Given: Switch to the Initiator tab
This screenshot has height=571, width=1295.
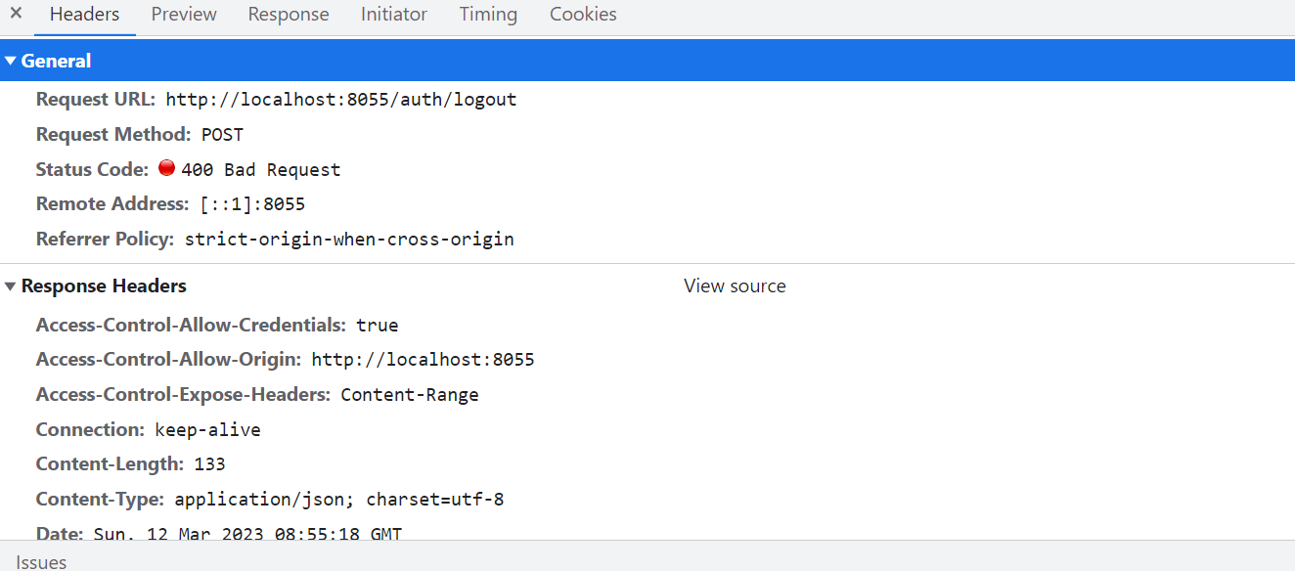Looking at the screenshot, I should [393, 14].
